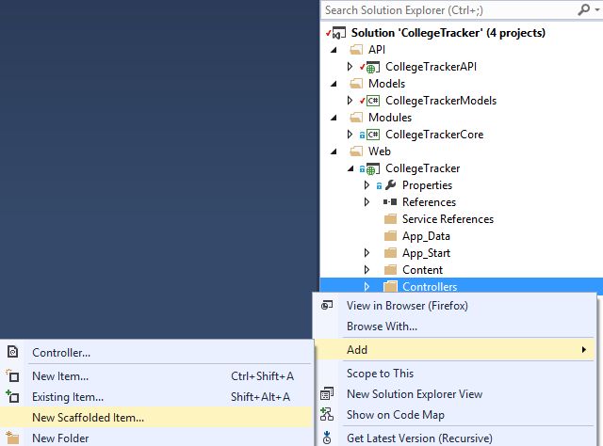Select the App_Data folder
Screen dimensions: 603x446
(x=426, y=236)
